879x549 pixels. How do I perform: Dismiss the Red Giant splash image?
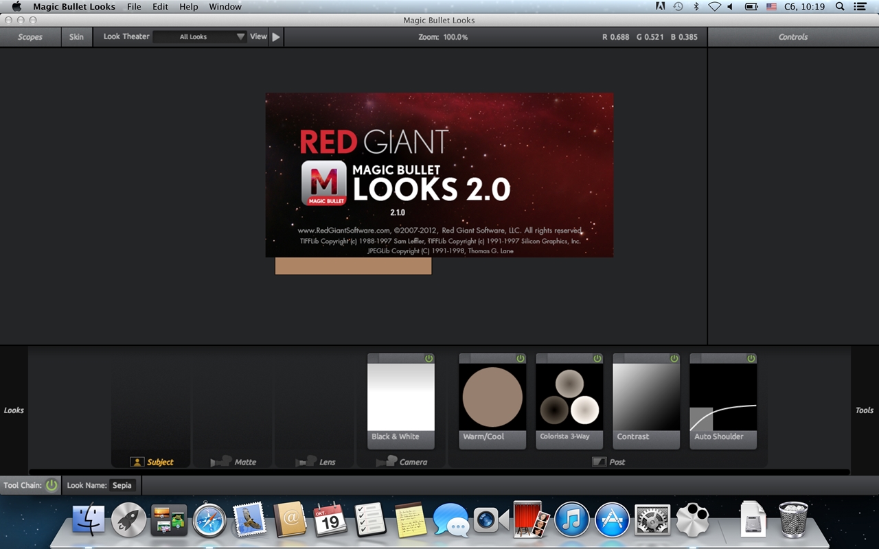439,175
